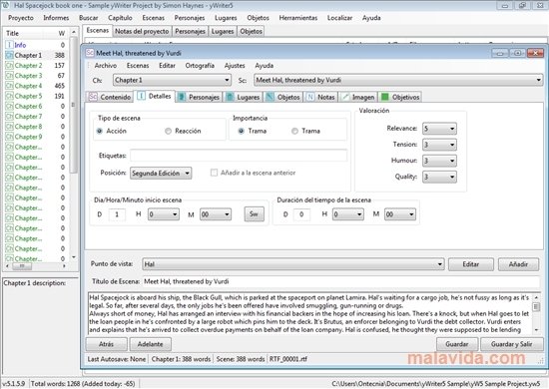549x389 pixels.
Task: Click the Atrás button
Action: (106, 344)
